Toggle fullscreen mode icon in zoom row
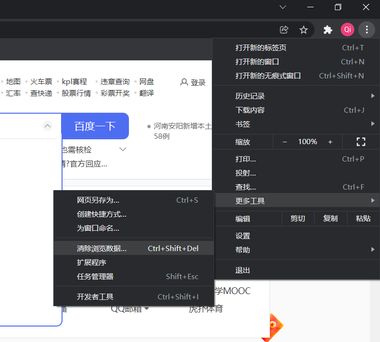The width and height of the screenshot is (380, 342). coord(361,142)
